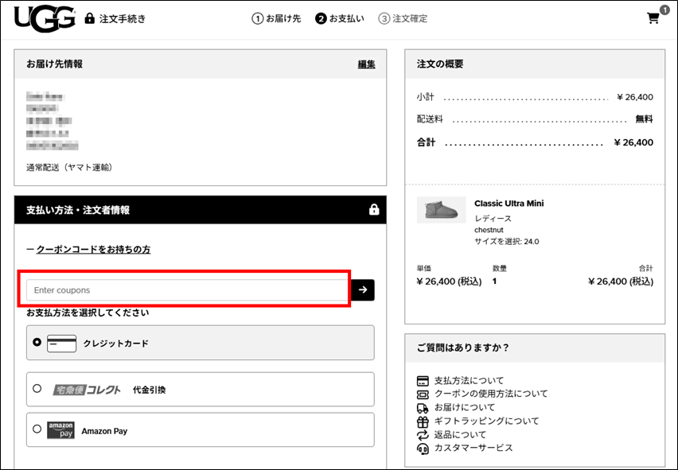Click the Amazon Pay logo
This screenshot has height=470, width=678.
tap(60, 430)
